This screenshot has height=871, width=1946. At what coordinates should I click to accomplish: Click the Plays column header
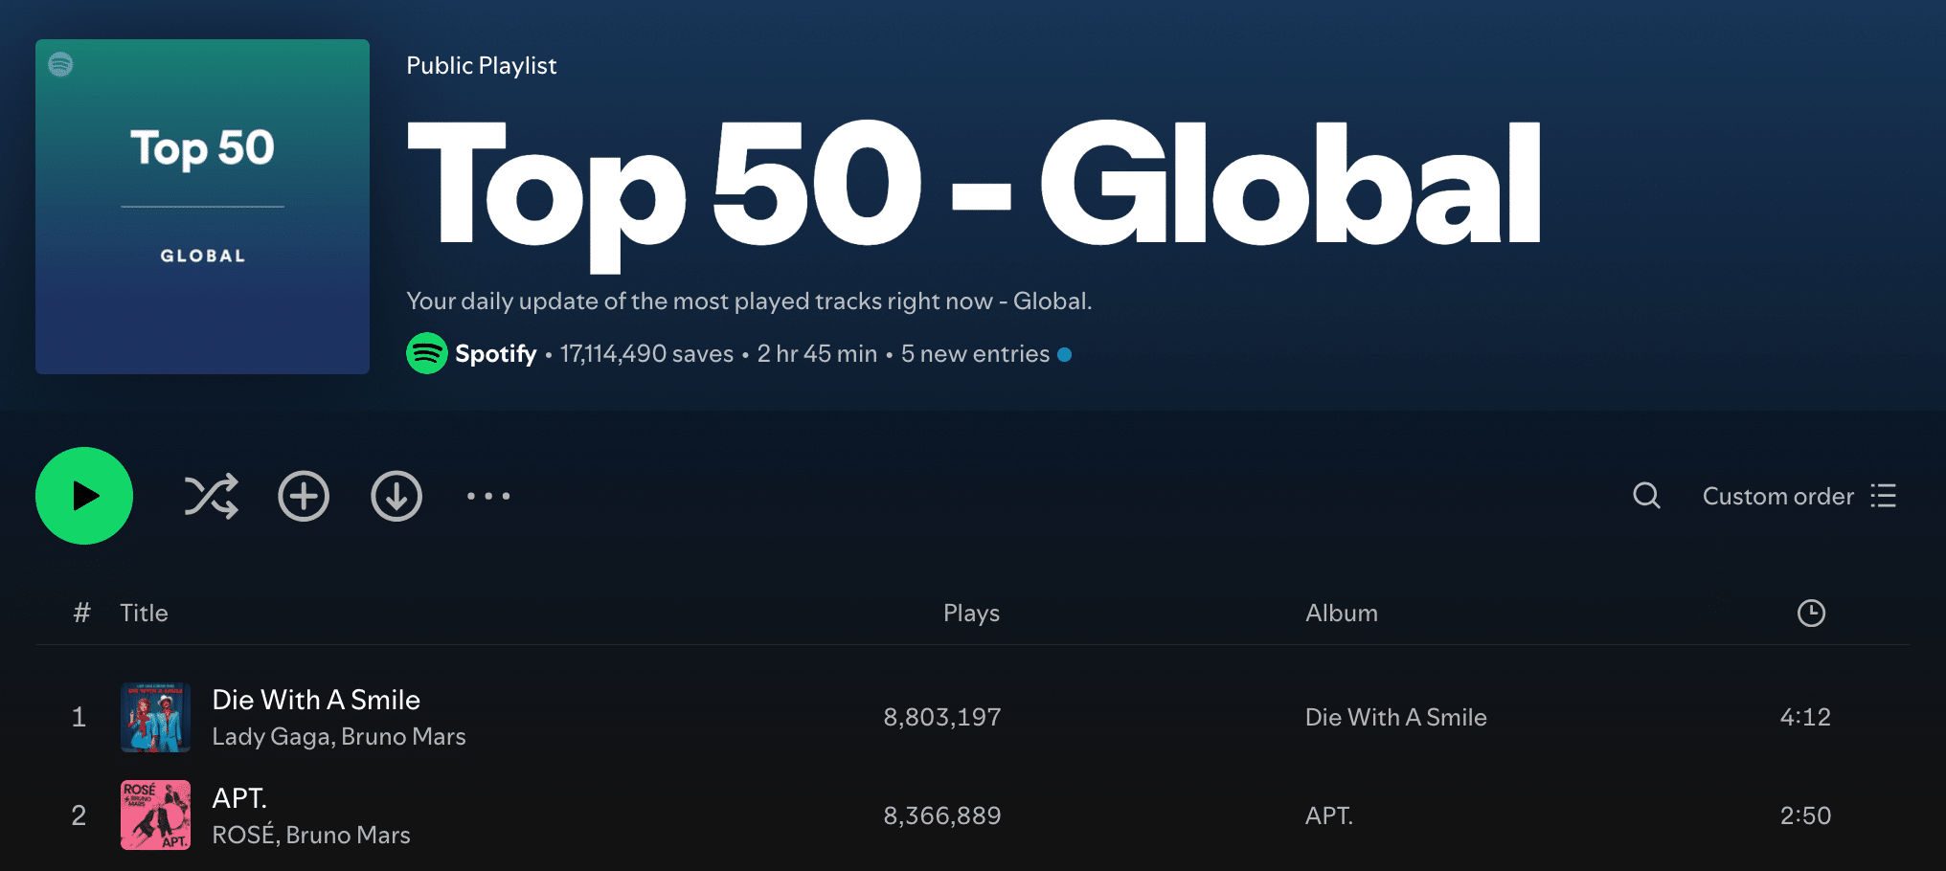click(971, 613)
